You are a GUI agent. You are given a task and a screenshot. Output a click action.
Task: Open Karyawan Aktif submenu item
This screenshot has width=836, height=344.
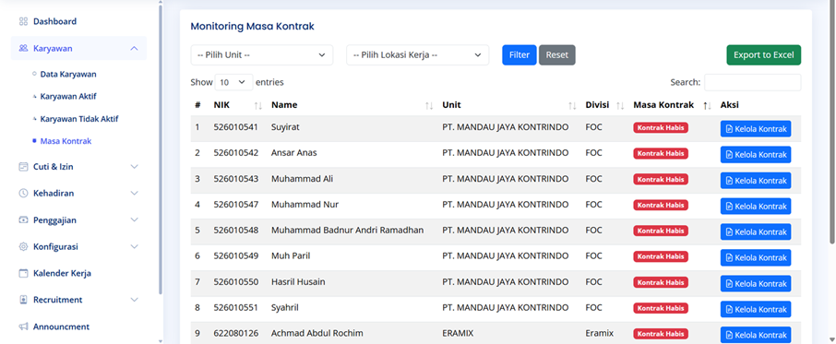coord(68,97)
